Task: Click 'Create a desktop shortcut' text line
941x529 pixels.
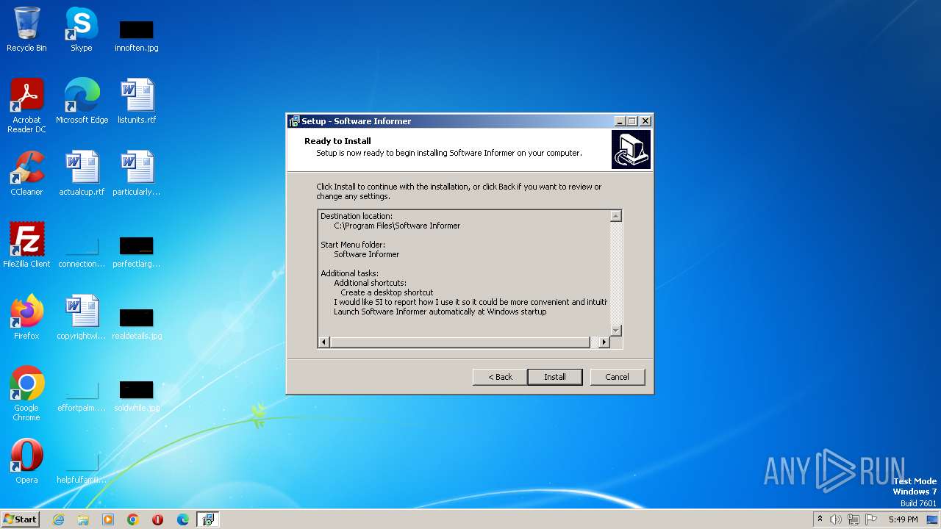Action: pyautogui.click(x=387, y=292)
